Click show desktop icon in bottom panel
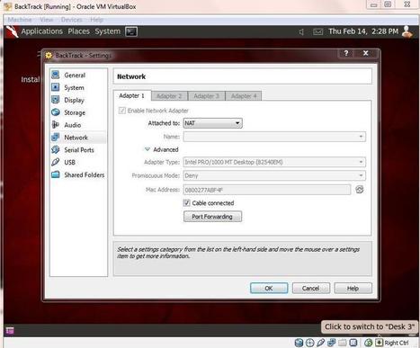The height and width of the screenshot is (348, 420). point(10,331)
